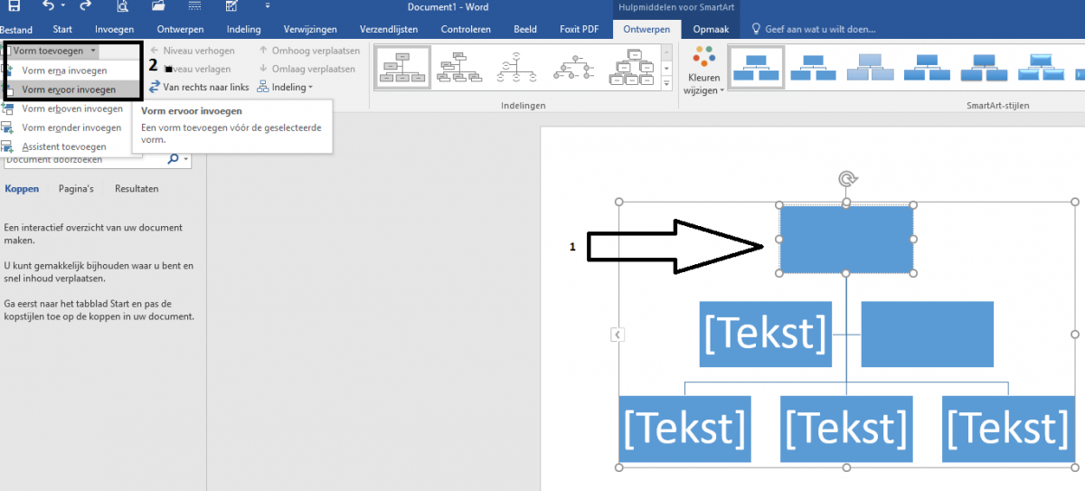The height and width of the screenshot is (491, 1085).
Task: Open the Undo history dropdown arrow
Action: [62, 7]
